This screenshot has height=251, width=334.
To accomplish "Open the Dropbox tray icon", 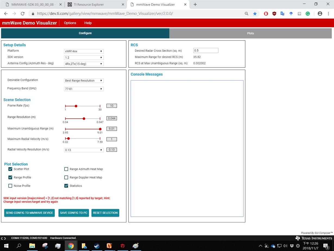I will click(x=292, y=246).
